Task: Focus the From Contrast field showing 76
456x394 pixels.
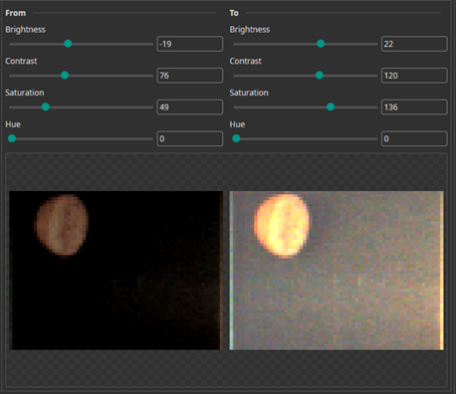Action: pos(190,76)
